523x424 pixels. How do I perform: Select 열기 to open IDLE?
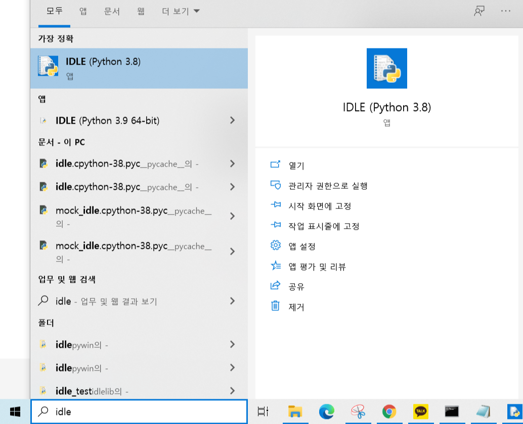click(296, 166)
